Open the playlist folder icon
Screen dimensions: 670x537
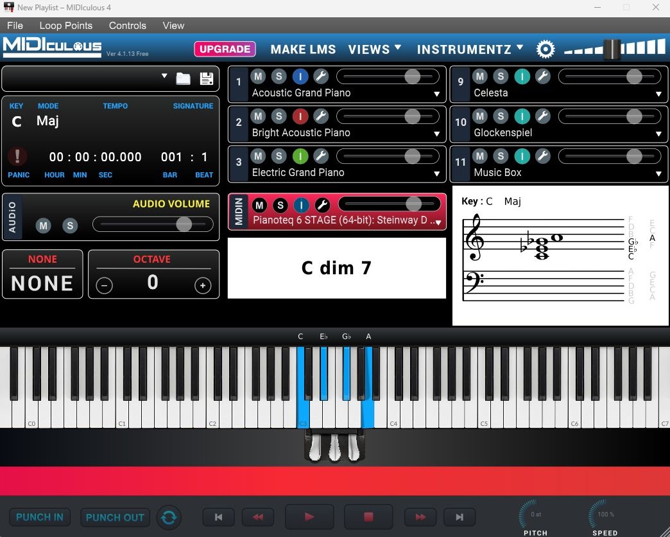point(184,78)
